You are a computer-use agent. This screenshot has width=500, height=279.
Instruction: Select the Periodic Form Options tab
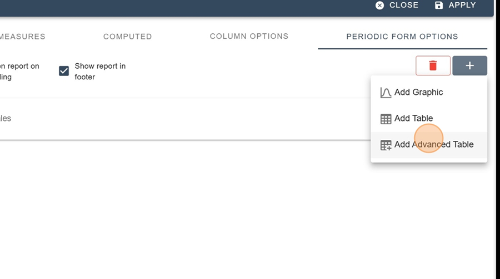tap(402, 37)
